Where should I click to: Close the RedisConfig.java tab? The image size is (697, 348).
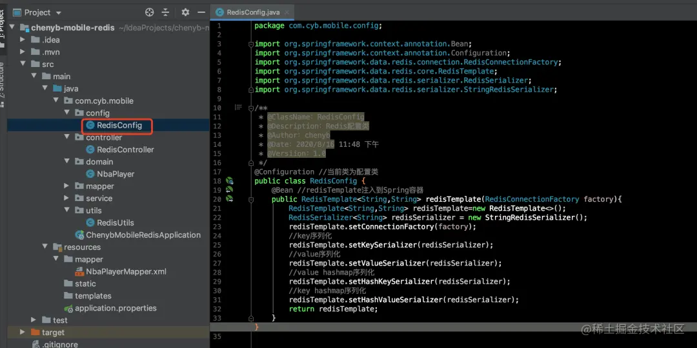click(x=287, y=12)
